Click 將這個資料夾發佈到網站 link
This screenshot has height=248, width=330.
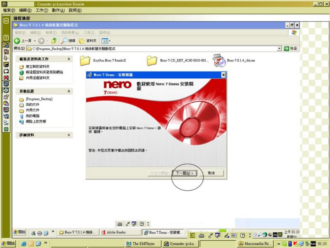click(44, 72)
